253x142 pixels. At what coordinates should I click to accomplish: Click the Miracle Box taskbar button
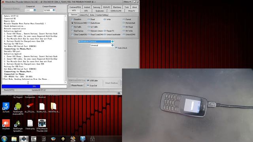tap(24, 139)
